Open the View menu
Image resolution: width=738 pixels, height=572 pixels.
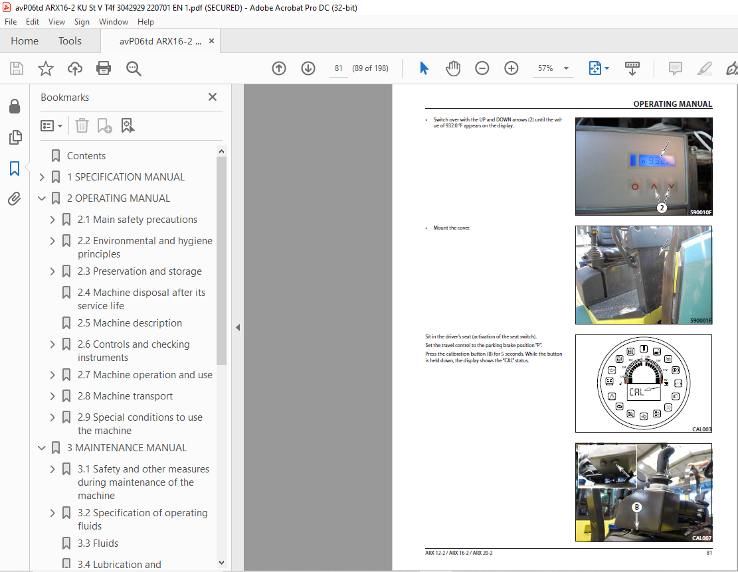pyautogui.click(x=56, y=22)
